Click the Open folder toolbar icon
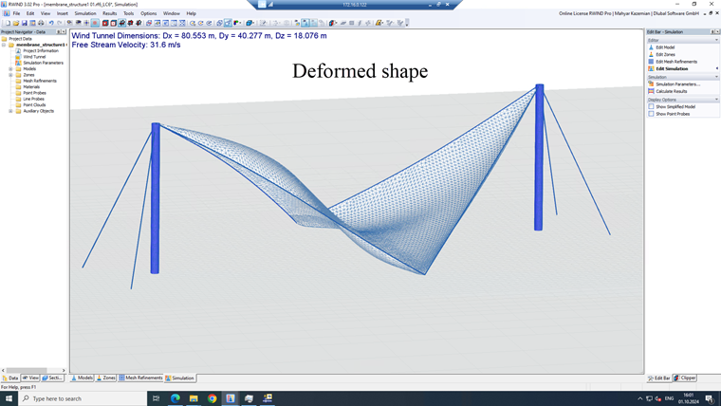The image size is (721, 406). pos(16,23)
